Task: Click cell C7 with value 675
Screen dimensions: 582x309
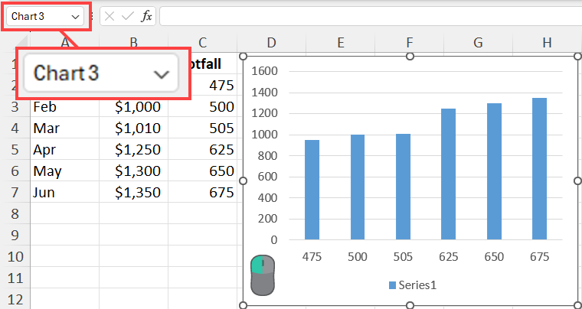Action: click(x=203, y=192)
